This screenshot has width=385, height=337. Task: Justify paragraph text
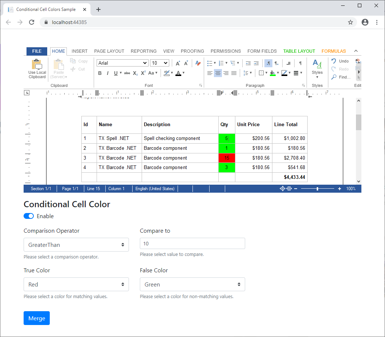[x=234, y=73]
